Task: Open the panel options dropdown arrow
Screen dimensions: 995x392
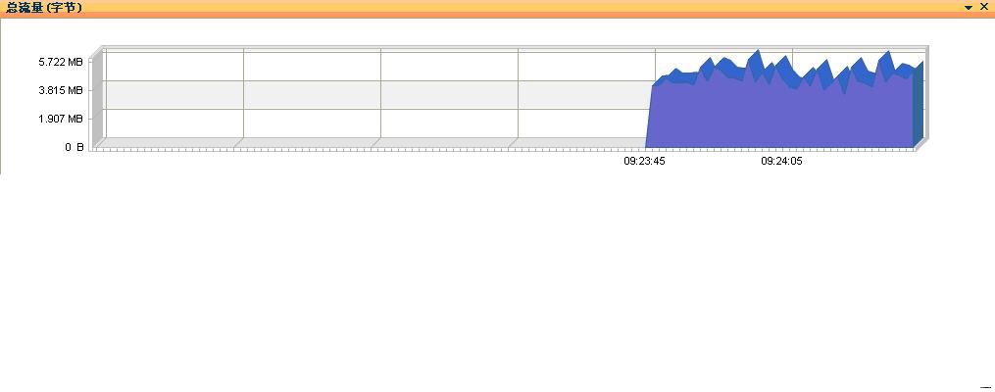Action: (x=969, y=8)
